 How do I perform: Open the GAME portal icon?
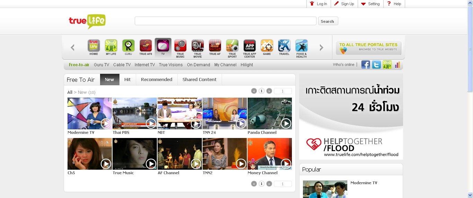click(267, 47)
